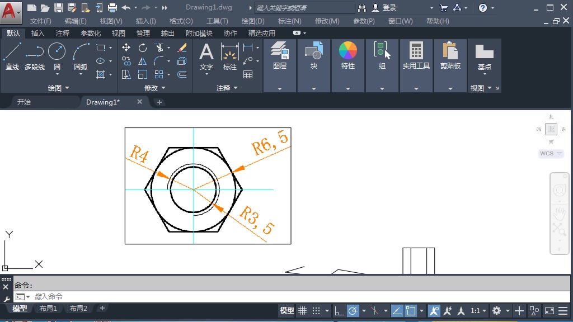Switch to the 插入 ribbon tab
The image size is (573, 322).
(x=37, y=33)
